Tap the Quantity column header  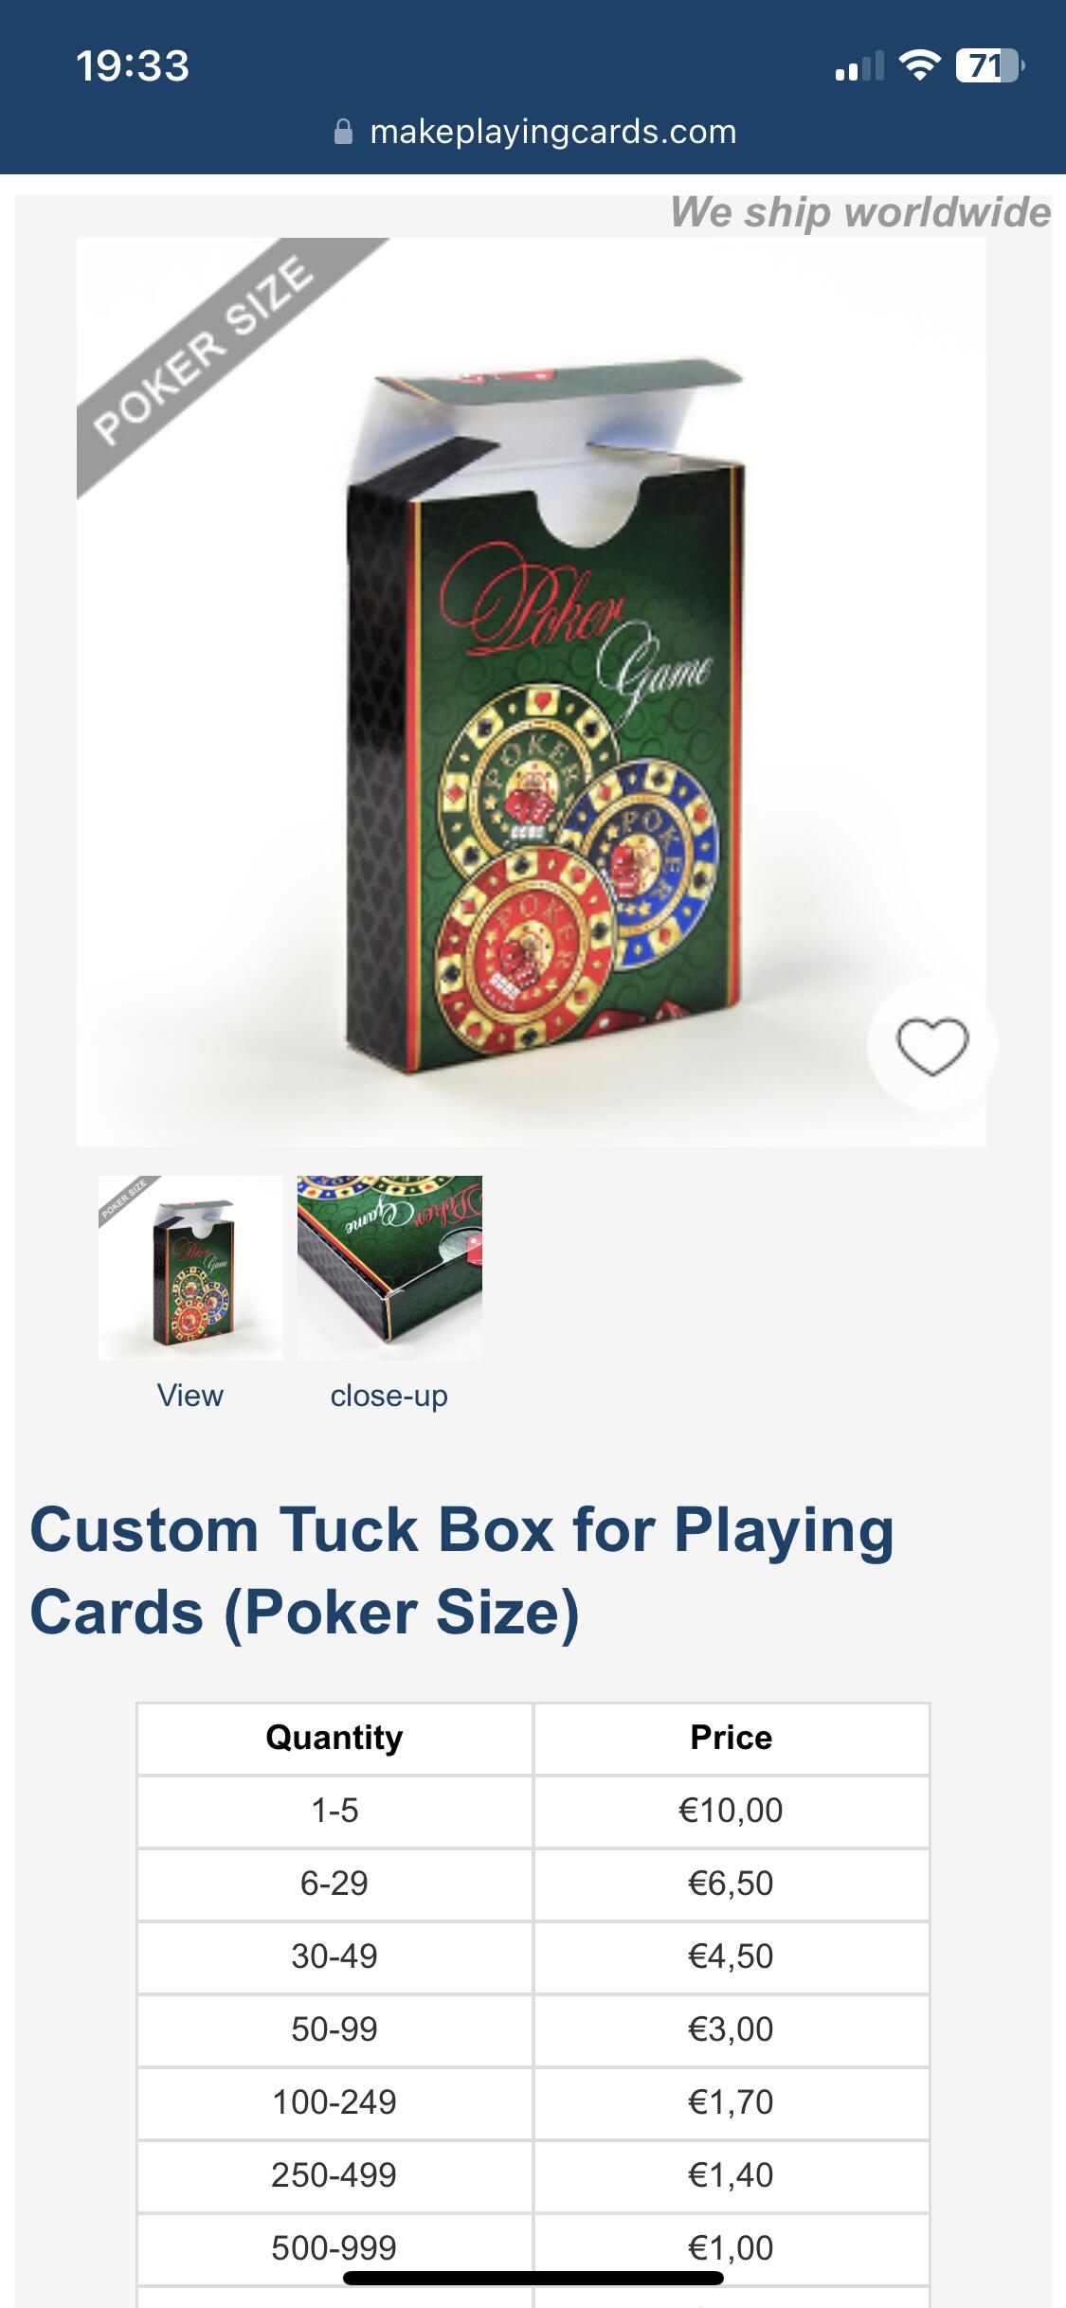point(334,1738)
